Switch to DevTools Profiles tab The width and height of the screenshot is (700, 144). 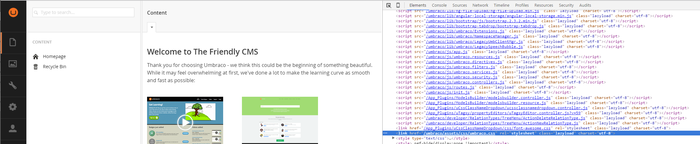pos(522,5)
